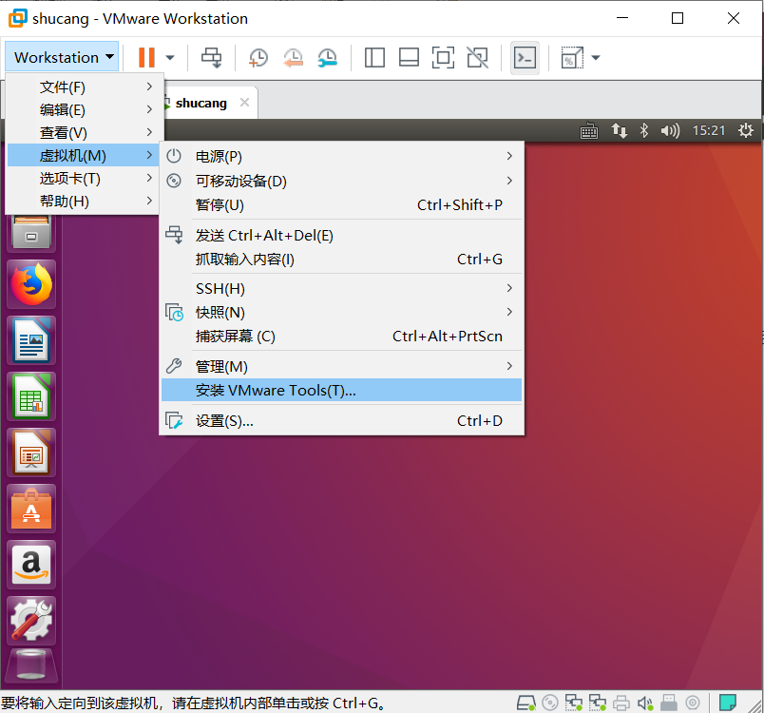The image size is (764, 713).
Task: Open the 帮助(H) submenu
Action: coord(83,202)
